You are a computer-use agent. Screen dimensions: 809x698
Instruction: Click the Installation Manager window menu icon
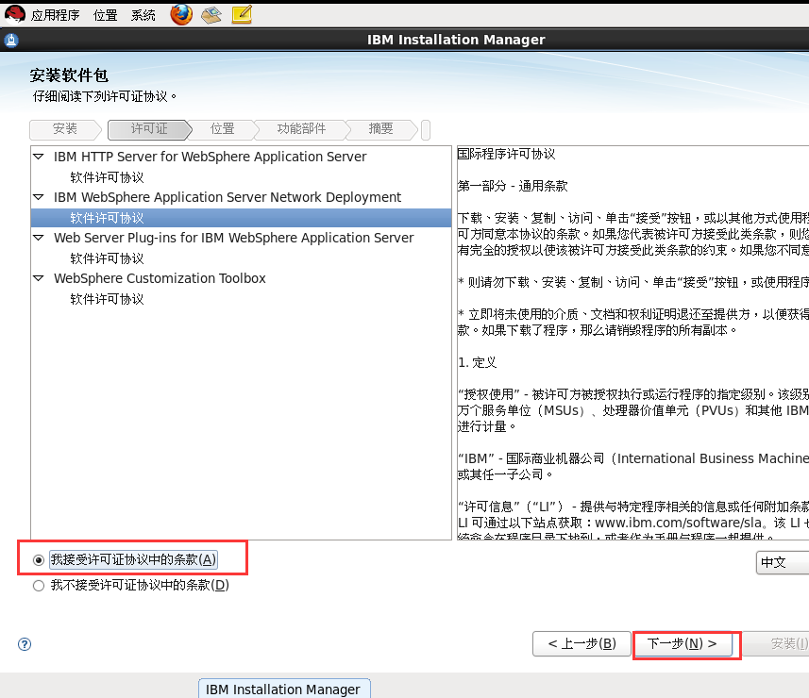[x=10, y=40]
